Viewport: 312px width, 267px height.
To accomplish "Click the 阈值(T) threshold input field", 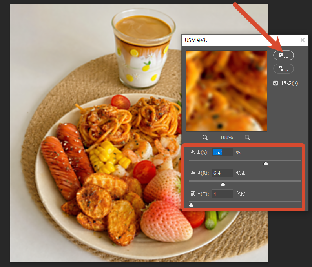I will coord(222,194).
